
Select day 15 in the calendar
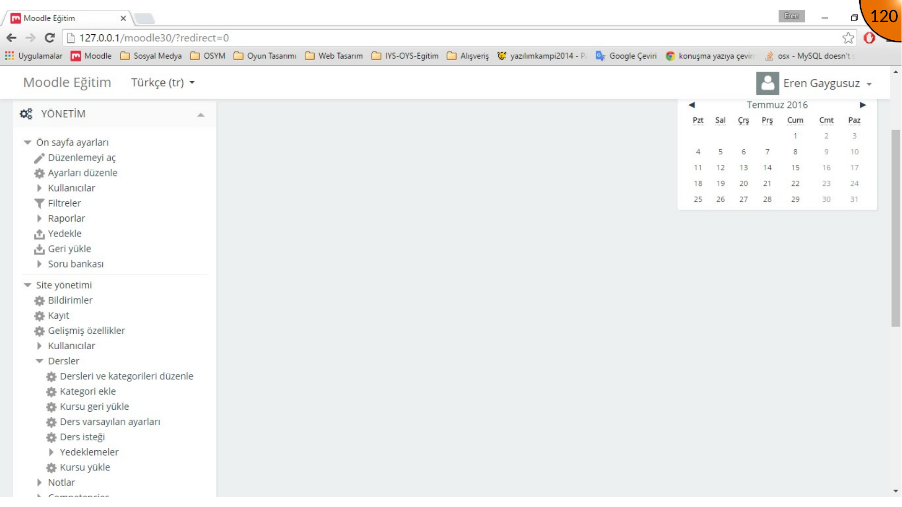795,168
